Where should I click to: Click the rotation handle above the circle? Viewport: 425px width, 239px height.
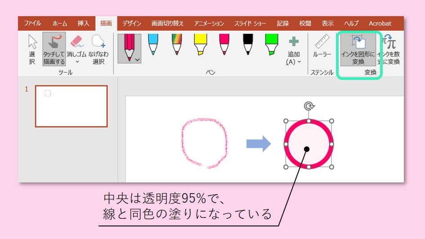pos(309,106)
